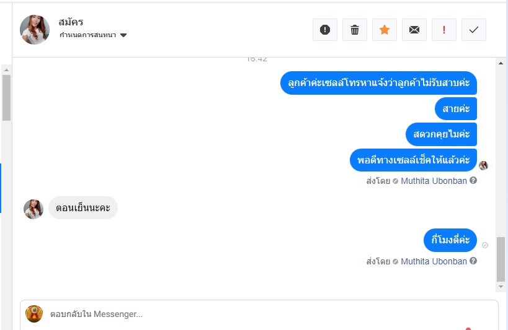This screenshot has height=330, width=508.
Task: Mark conversation as spam with octagon icon
Action: coord(325,30)
